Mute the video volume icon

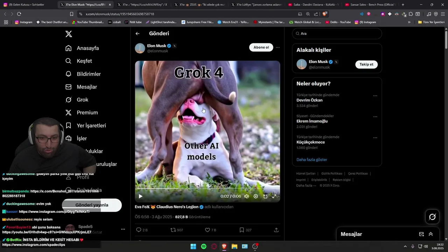246,196
